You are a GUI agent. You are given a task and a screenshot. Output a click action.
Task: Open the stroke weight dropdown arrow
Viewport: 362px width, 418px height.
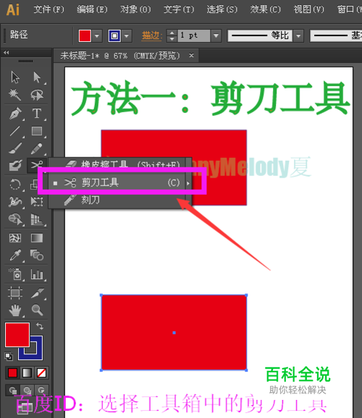click(x=216, y=35)
